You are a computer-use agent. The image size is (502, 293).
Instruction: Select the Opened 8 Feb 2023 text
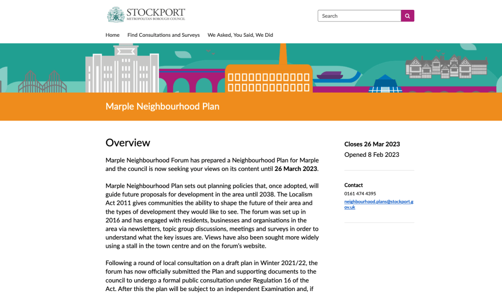[x=372, y=154]
